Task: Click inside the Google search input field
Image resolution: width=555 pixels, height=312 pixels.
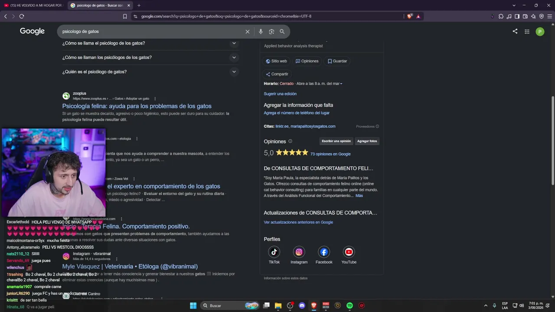Action: [152, 32]
